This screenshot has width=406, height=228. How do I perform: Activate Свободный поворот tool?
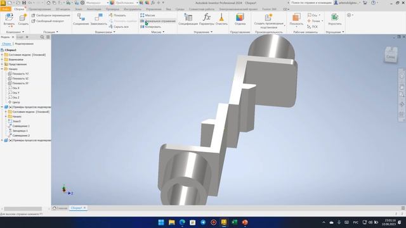pyautogui.click(x=48, y=21)
